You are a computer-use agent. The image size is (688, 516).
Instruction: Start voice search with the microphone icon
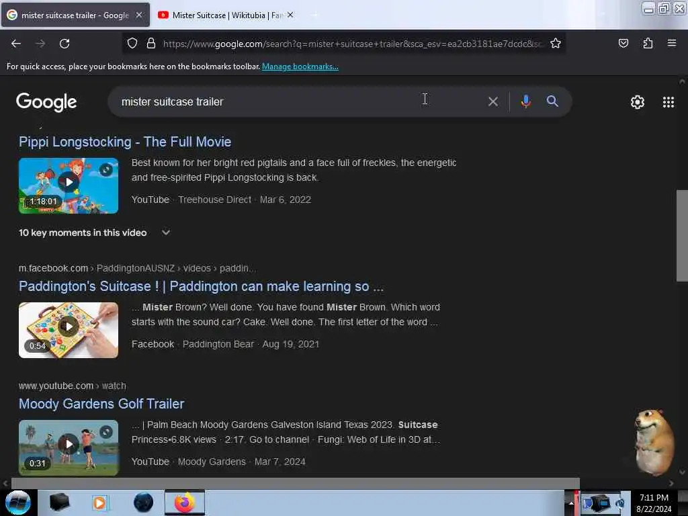tap(525, 102)
